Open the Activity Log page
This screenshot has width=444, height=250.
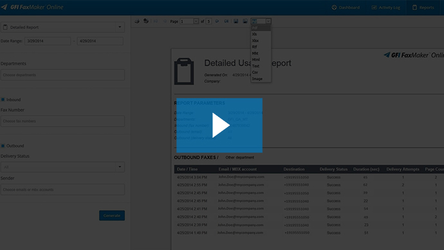click(385, 7)
